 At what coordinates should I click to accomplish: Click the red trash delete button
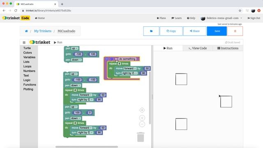coord(235,31)
